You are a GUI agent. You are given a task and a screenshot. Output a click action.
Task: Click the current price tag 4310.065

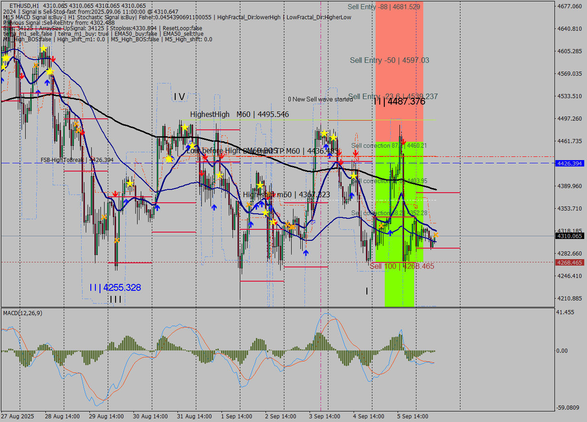(x=569, y=236)
